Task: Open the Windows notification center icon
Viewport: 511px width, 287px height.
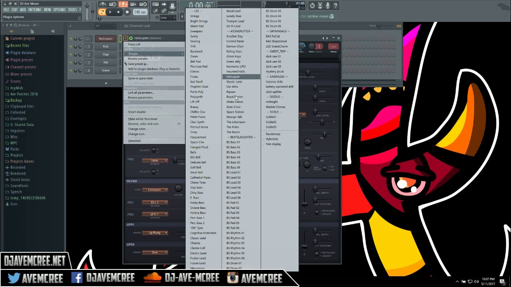Action: pyautogui.click(x=502, y=281)
